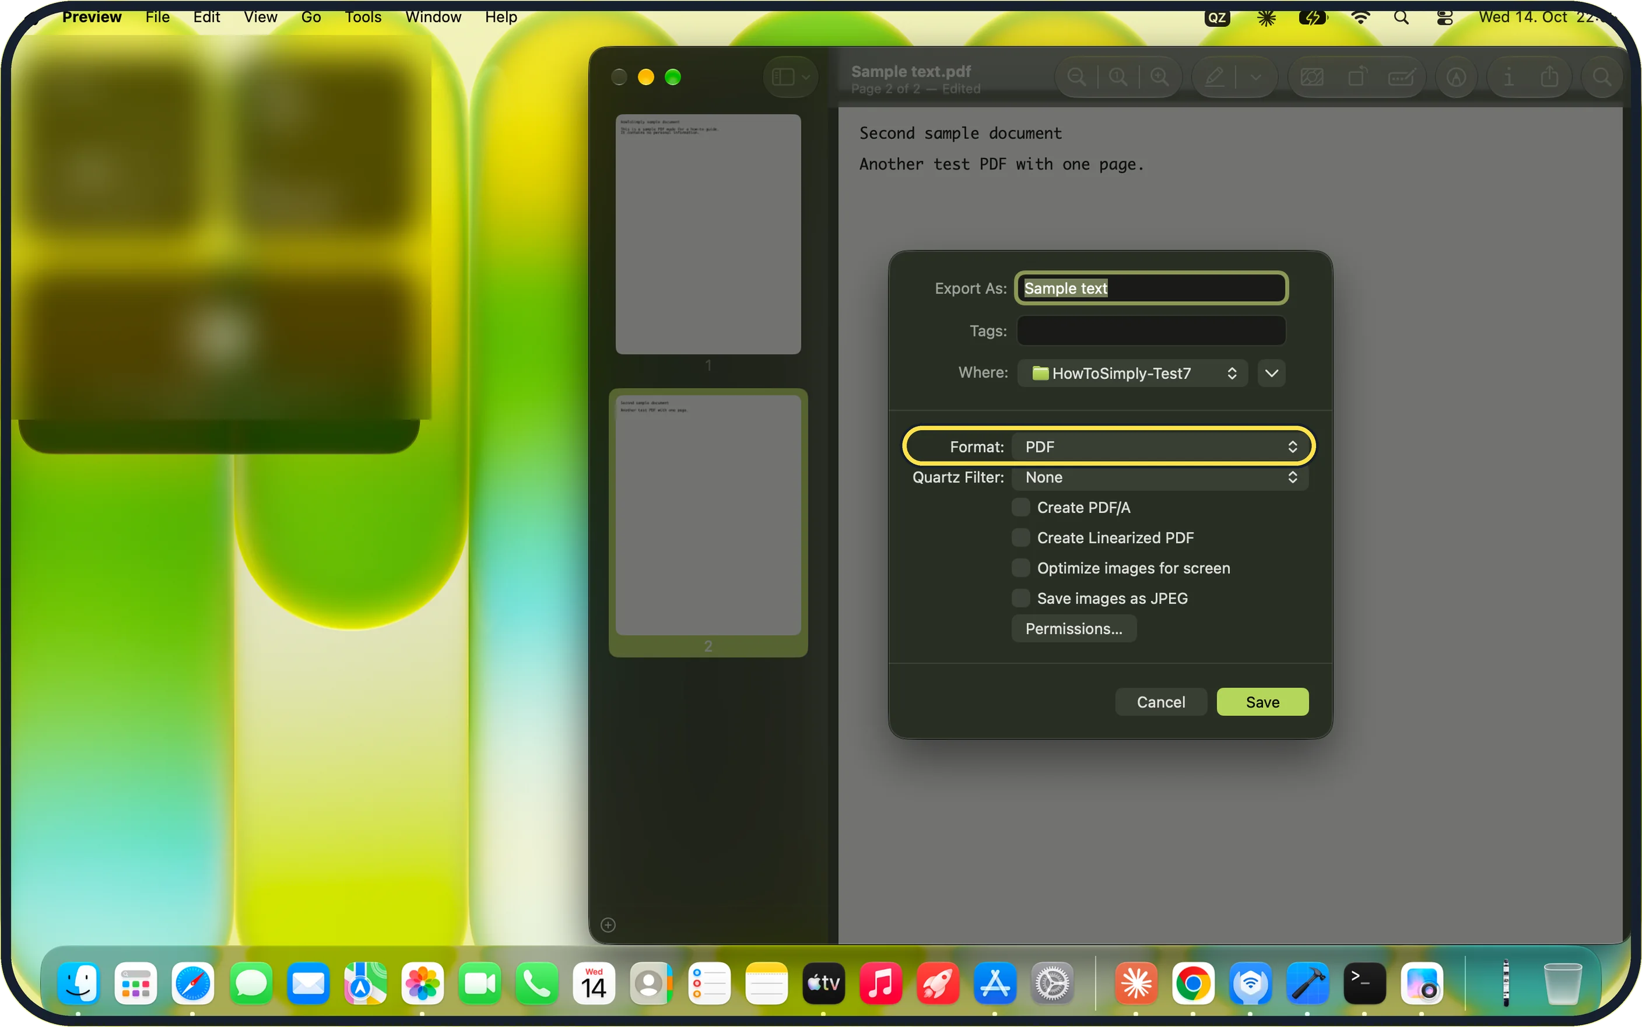The height and width of the screenshot is (1027, 1642).
Task: Click the actual size magnifier icon
Action: pos(1118,77)
